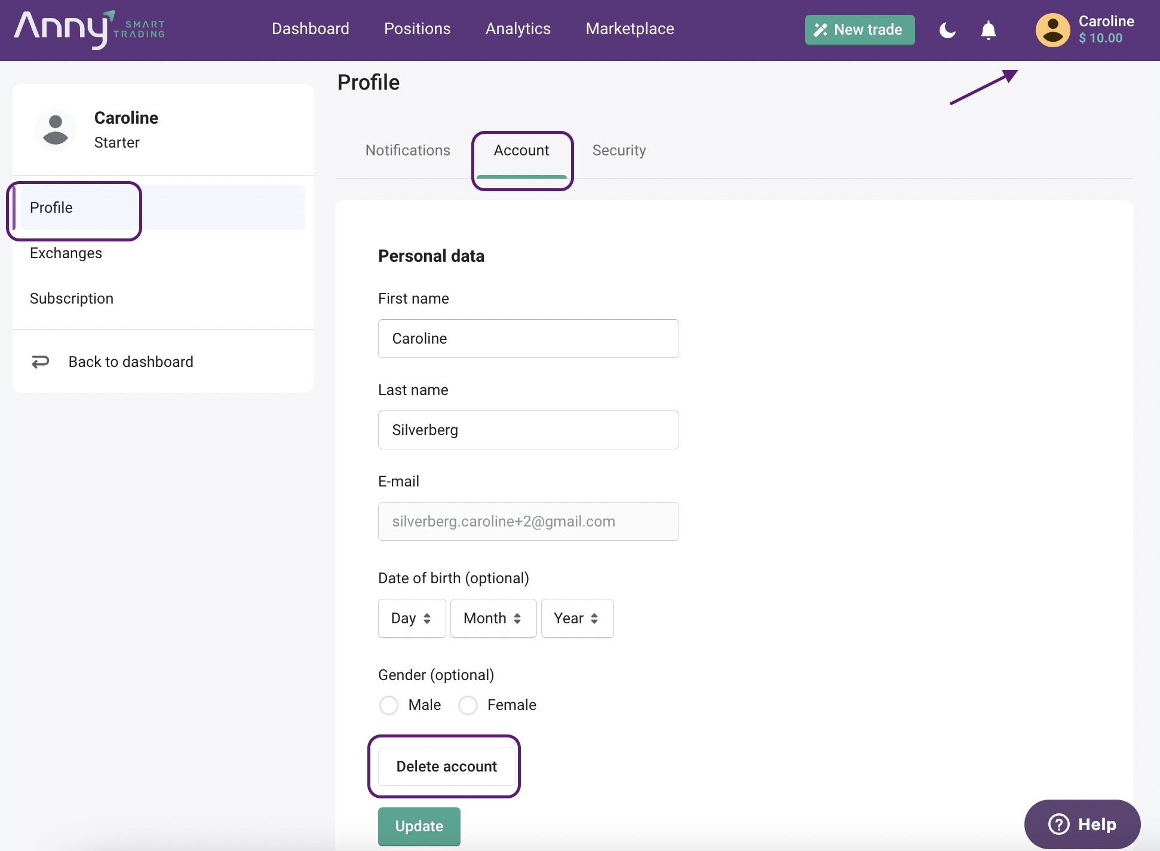Viewport: 1160px width, 851px height.
Task: Click the Update button
Action: [419, 826]
